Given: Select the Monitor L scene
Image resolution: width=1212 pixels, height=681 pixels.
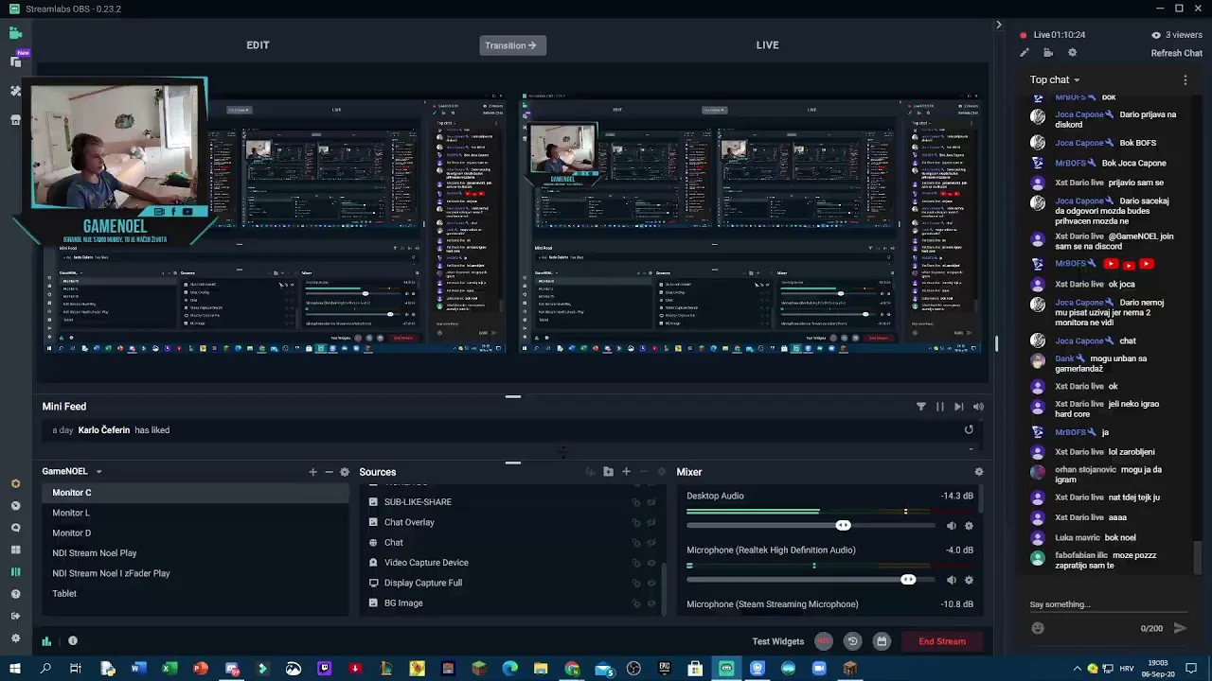Looking at the screenshot, I should (71, 513).
